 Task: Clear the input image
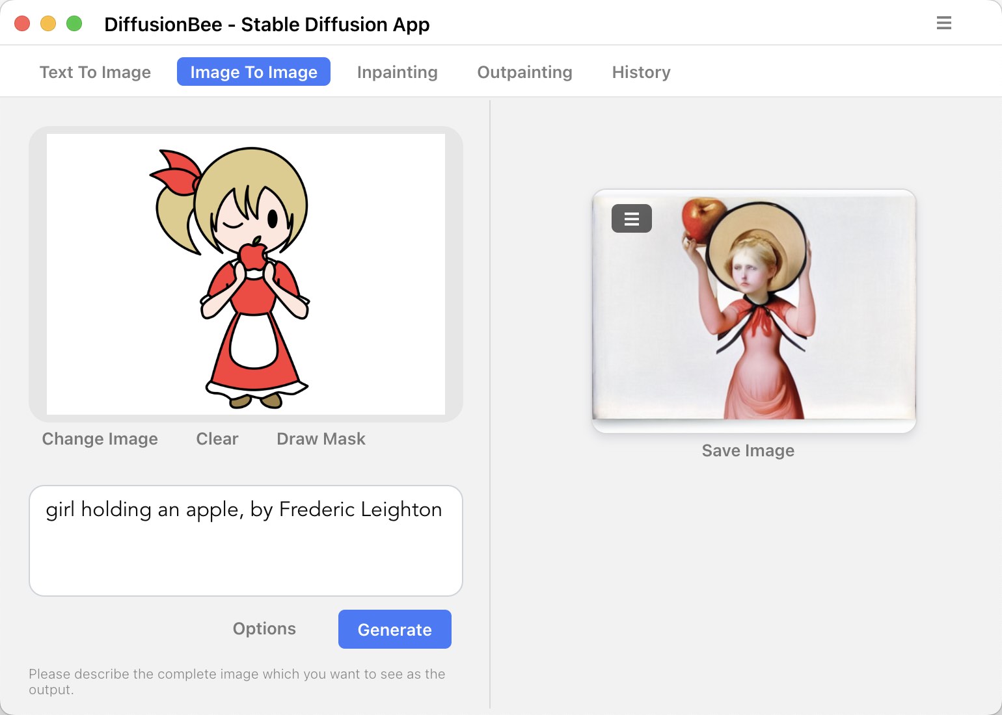pyautogui.click(x=217, y=439)
